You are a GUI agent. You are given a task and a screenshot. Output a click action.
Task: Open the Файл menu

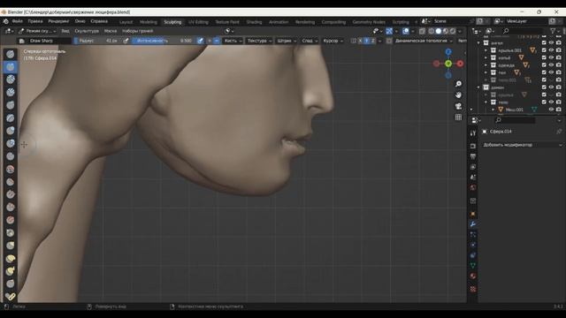(18, 21)
